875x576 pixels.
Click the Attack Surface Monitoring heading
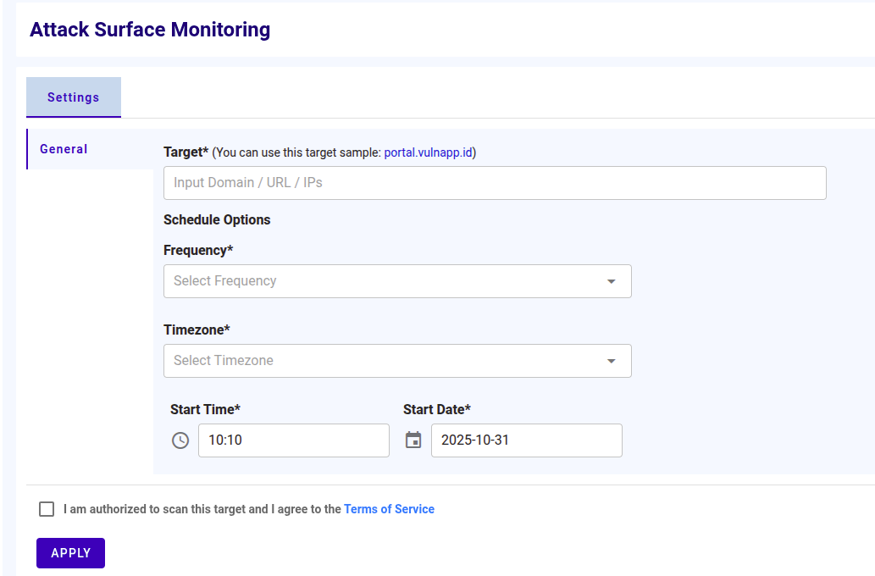(x=150, y=30)
